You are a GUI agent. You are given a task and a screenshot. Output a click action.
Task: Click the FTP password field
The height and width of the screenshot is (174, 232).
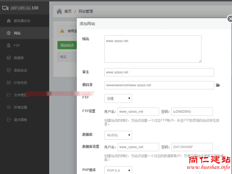(192, 111)
